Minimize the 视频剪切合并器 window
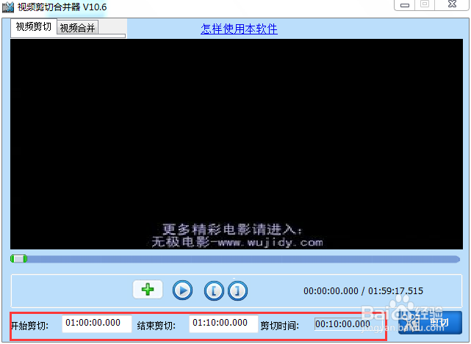 (x=405, y=5)
